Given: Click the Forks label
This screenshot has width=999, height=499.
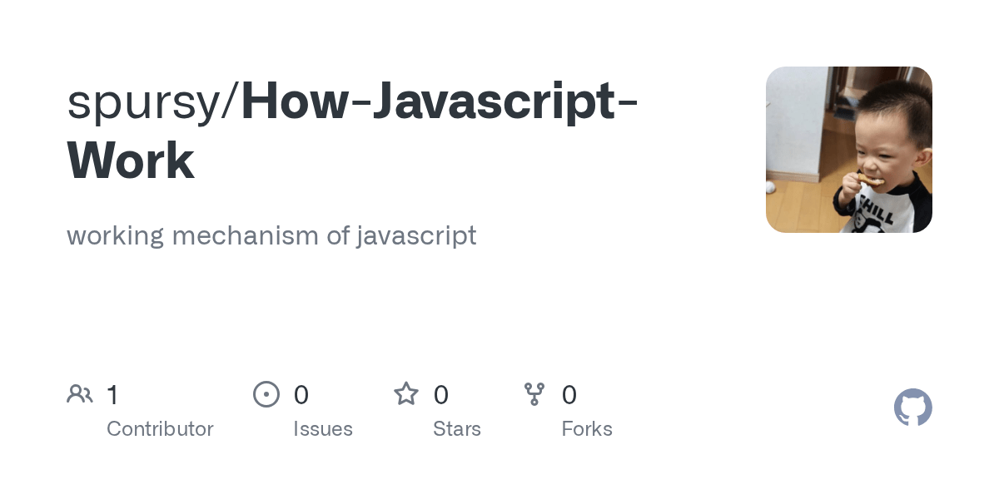Looking at the screenshot, I should pos(587,429).
